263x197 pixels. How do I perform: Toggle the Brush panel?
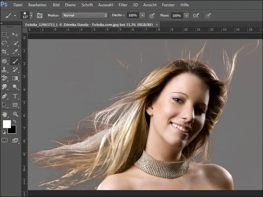[40, 15]
